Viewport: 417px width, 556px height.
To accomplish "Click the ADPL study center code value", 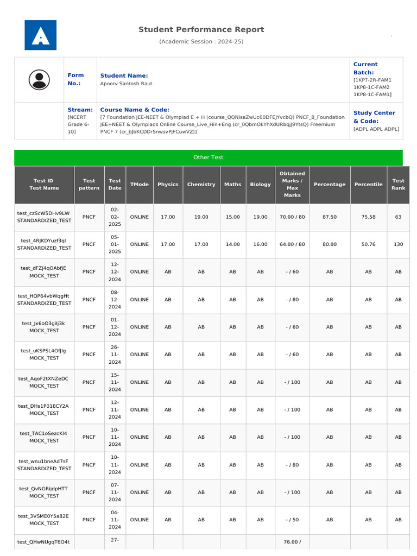I will click(376, 129).
